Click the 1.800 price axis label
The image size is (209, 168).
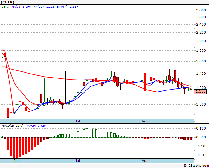pos(201,50)
